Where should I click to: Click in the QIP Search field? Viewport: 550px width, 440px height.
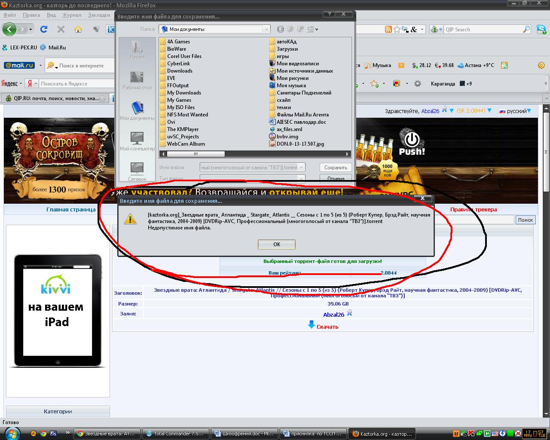483,29
